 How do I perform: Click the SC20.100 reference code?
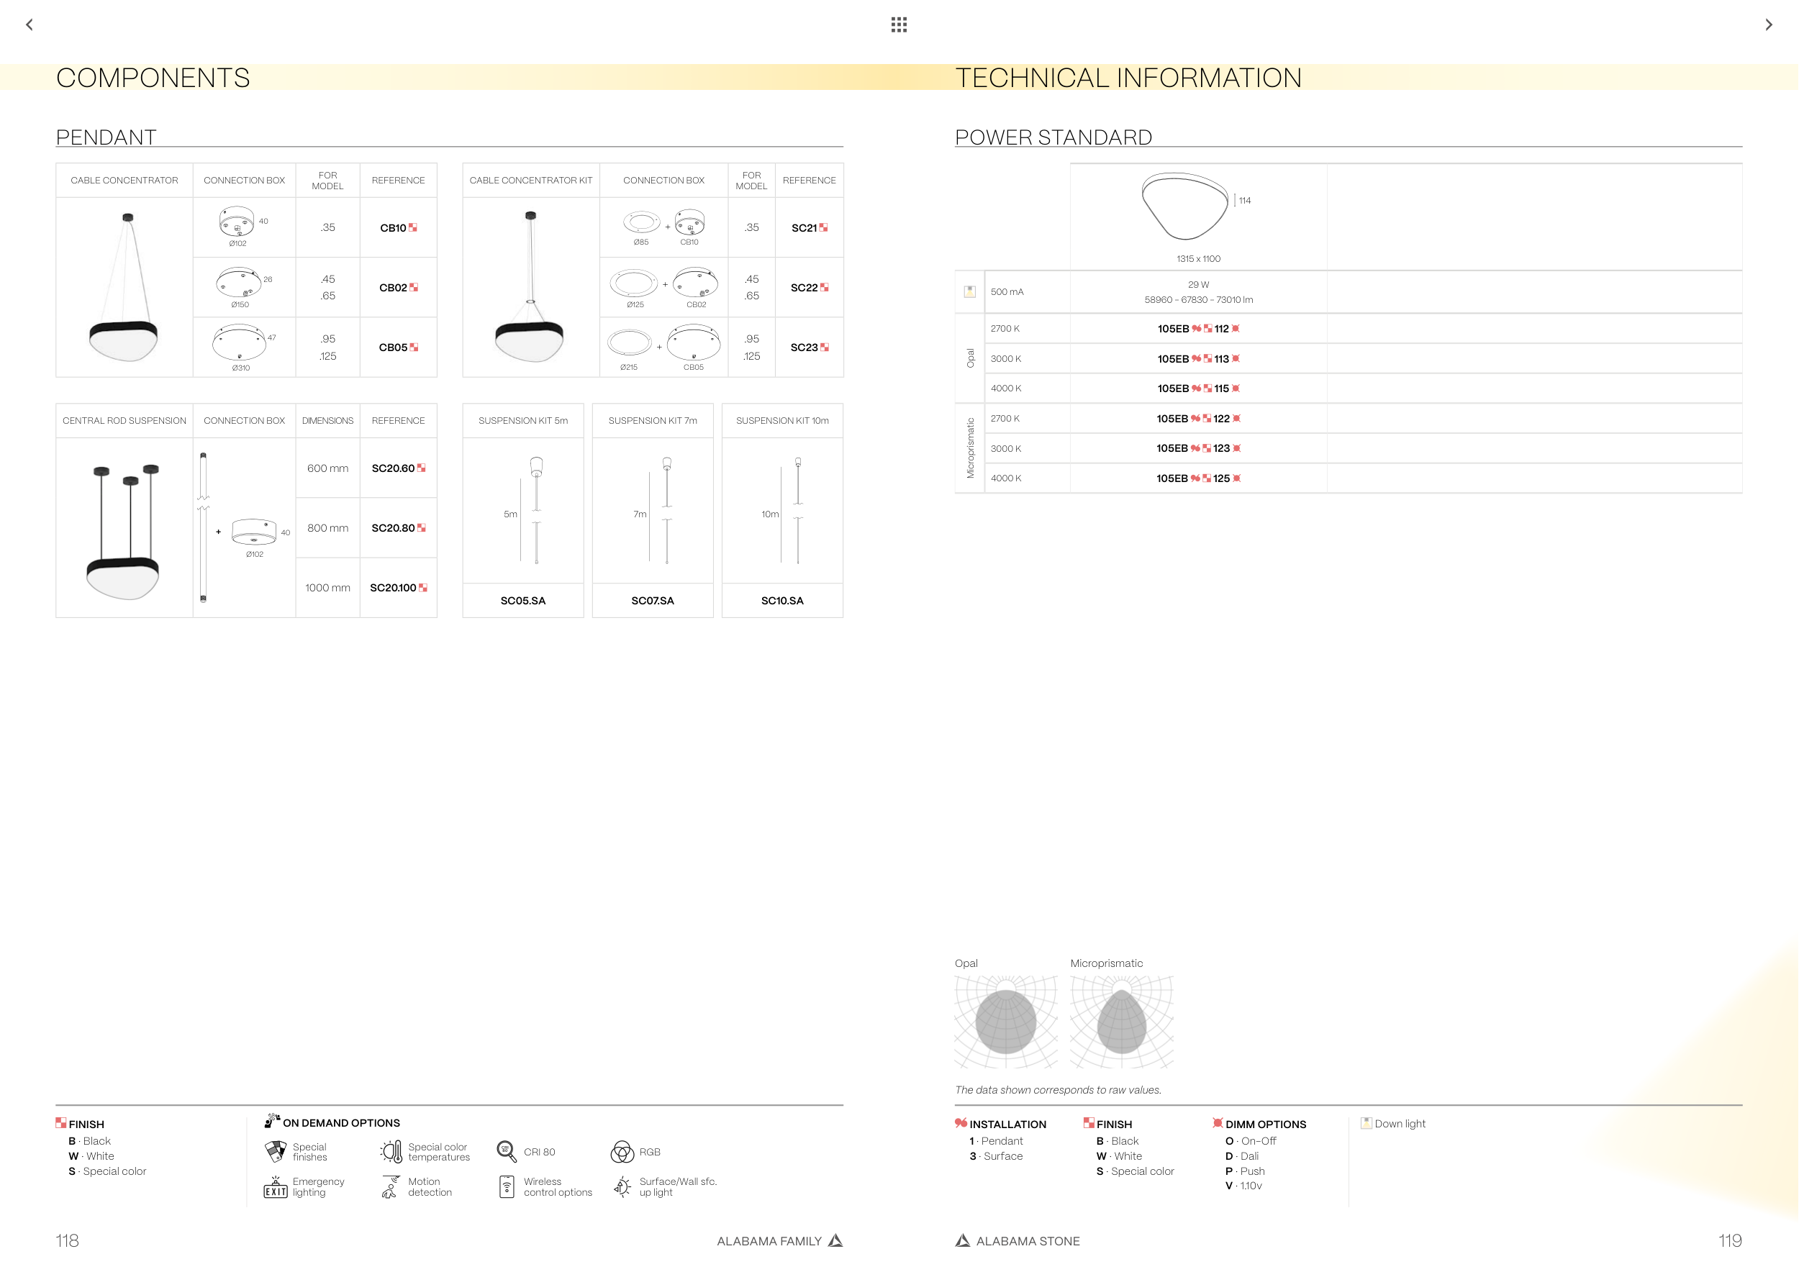[394, 589]
